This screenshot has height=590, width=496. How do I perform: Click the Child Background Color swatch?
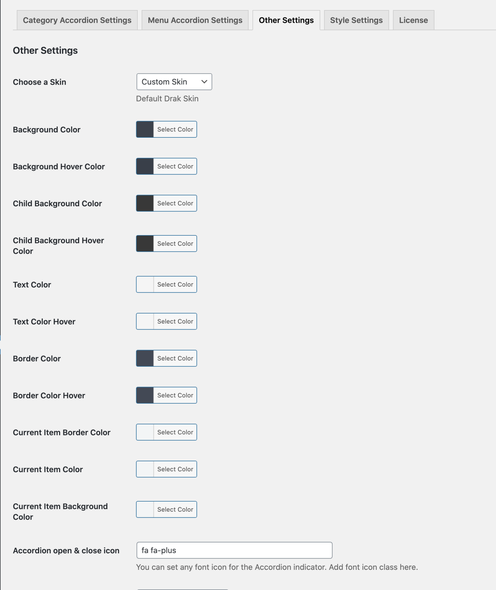pos(144,203)
